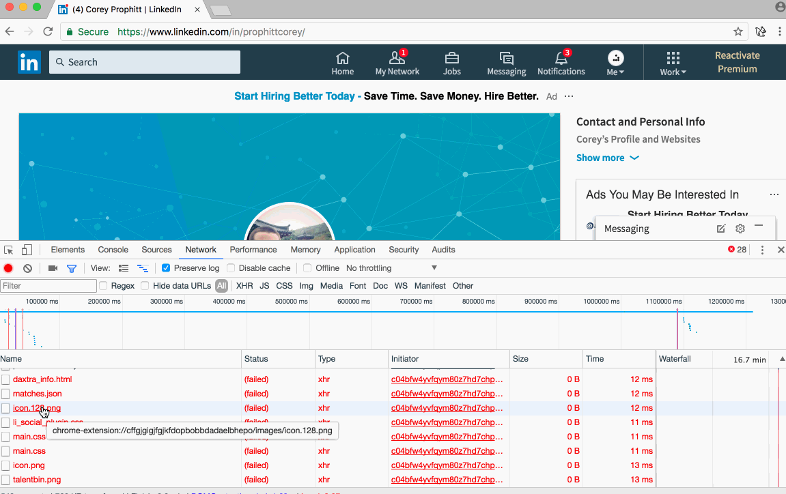
Task: Toggle the overview waterfall view icon
Action: click(x=142, y=268)
